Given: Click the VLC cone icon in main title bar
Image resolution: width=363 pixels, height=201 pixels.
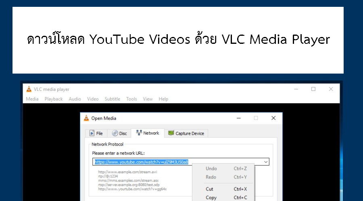Looking at the screenshot, I should tap(29, 89).
